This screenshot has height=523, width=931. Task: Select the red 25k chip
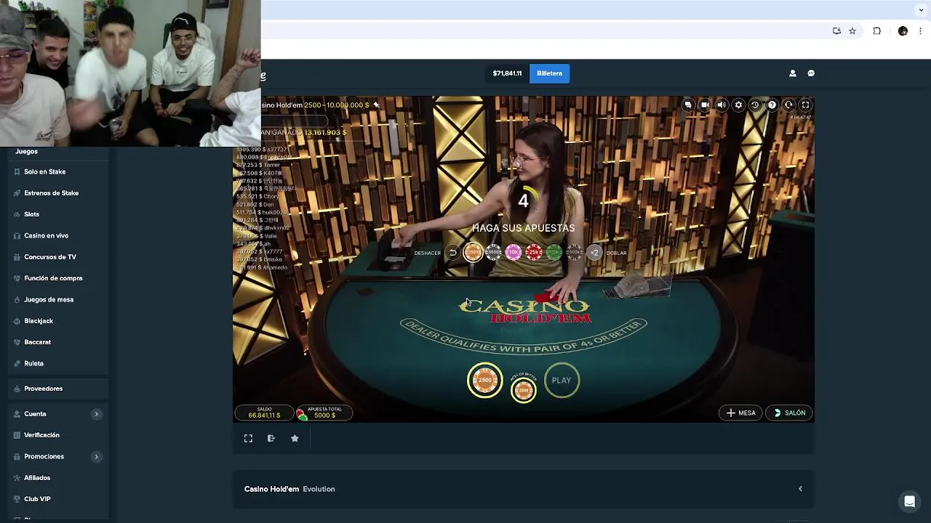coord(534,253)
